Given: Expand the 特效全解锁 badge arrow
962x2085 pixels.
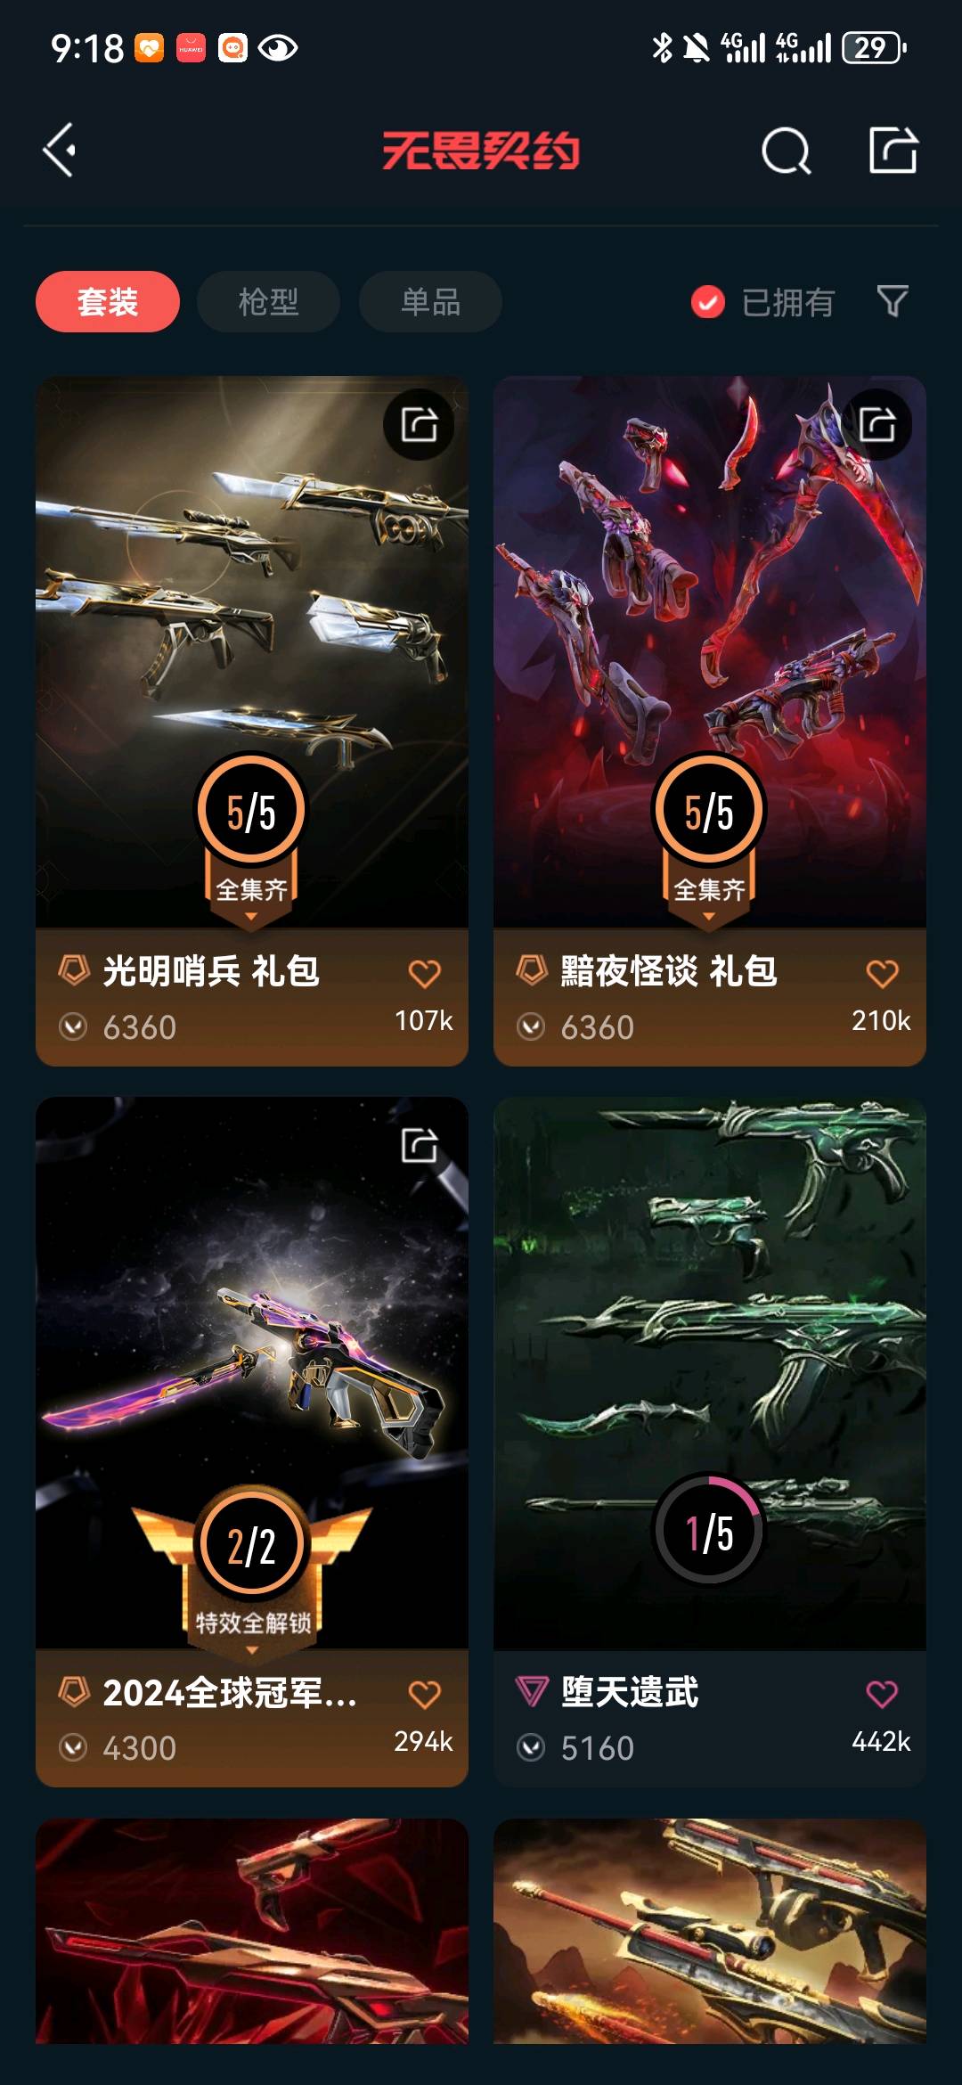Looking at the screenshot, I should (252, 1648).
